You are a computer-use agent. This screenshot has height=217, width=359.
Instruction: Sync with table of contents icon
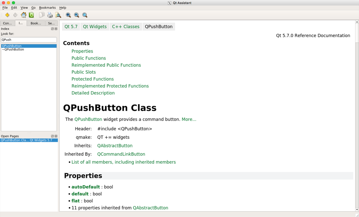point(31,15)
